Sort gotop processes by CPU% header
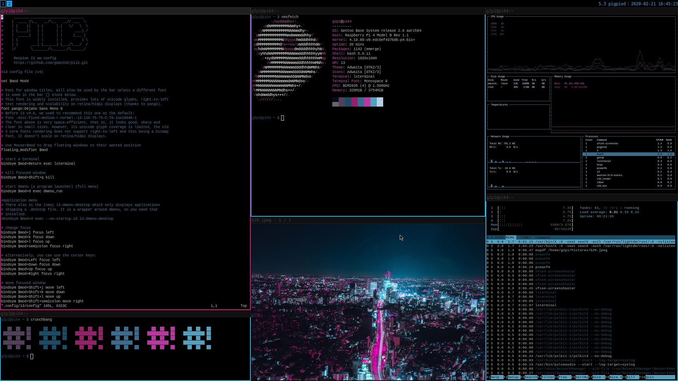This screenshot has height=381, width=678. (x=659, y=140)
